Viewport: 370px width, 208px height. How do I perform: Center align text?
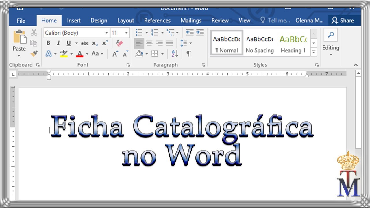149,43
